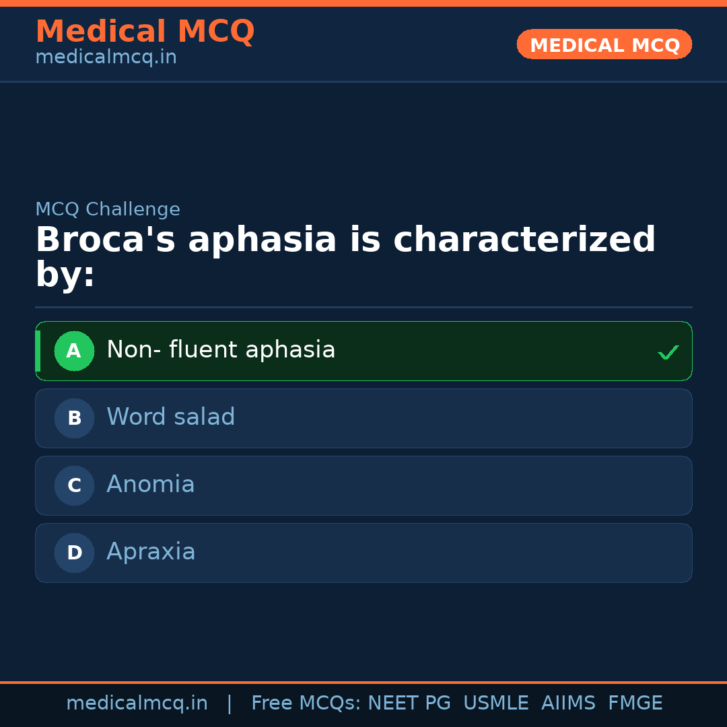Click the circular B badge icon
Screen dimensions: 727x727
click(74, 418)
